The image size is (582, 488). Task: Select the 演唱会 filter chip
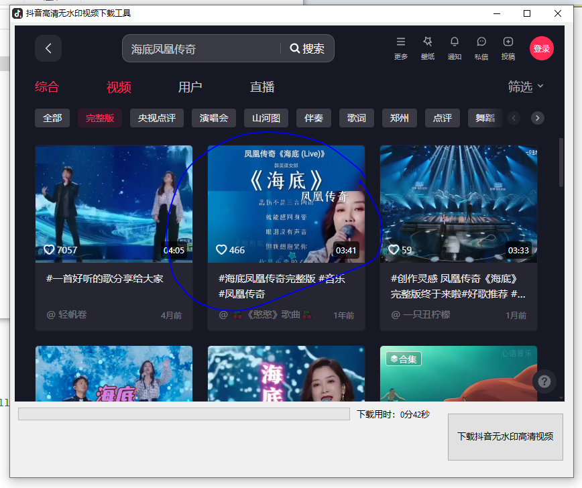coord(214,118)
